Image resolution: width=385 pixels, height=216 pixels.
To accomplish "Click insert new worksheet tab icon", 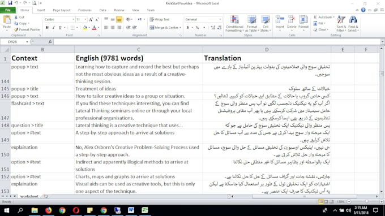I will pyautogui.click(x=46, y=196).
